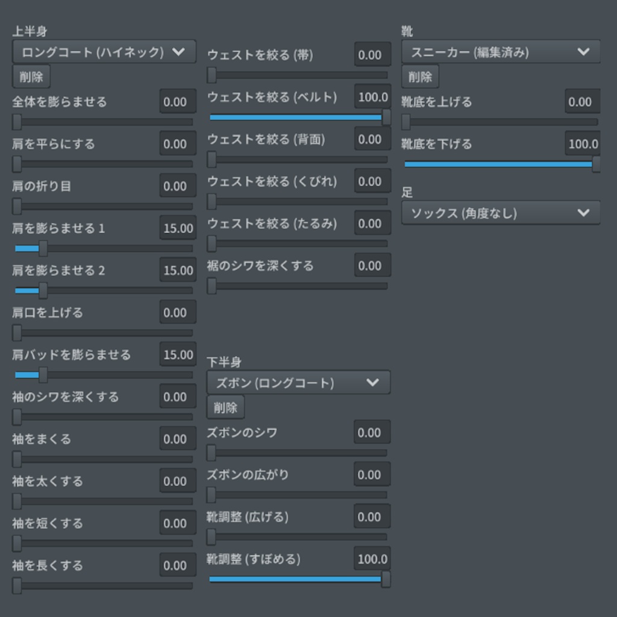Click the value field of 裾のシワを深くする

372,265
